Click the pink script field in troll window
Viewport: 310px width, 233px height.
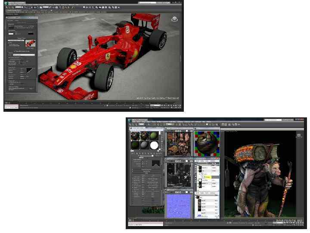tap(146, 224)
